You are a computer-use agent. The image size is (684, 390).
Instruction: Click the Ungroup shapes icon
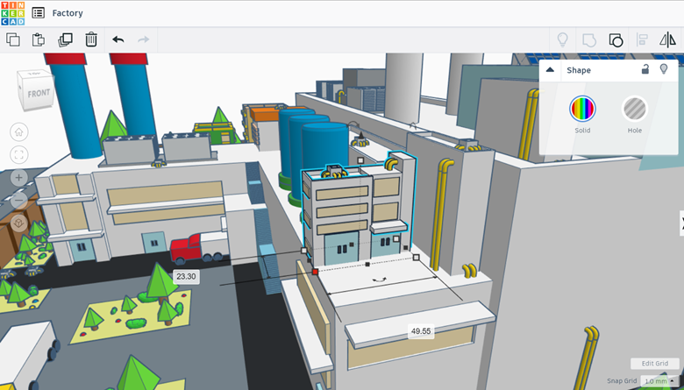coord(616,40)
